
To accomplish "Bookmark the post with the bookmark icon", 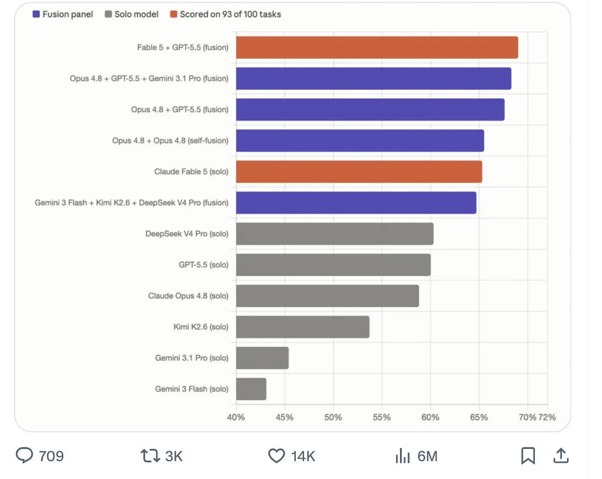I will click(528, 455).
